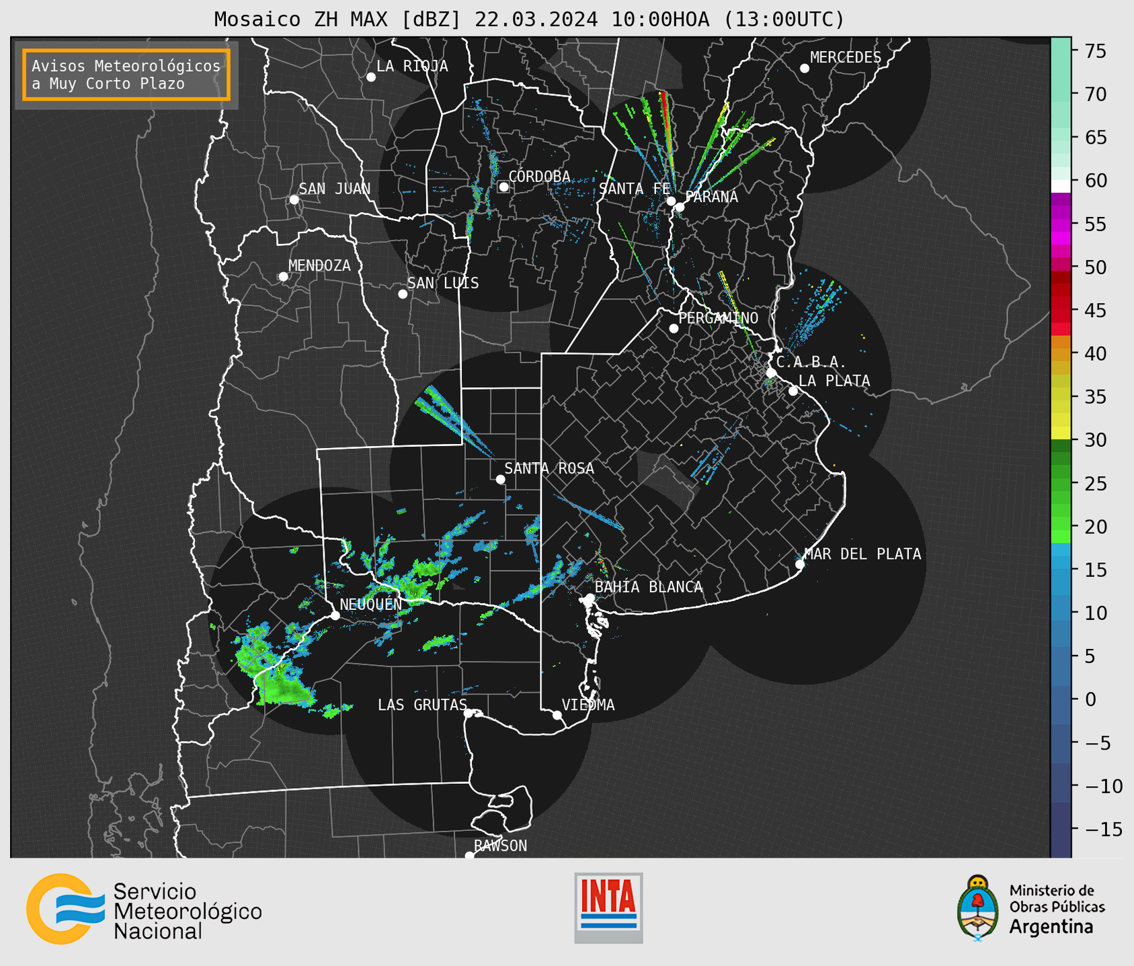
Task: Click the LAS GRUTAS city marker
Action: 469,713
